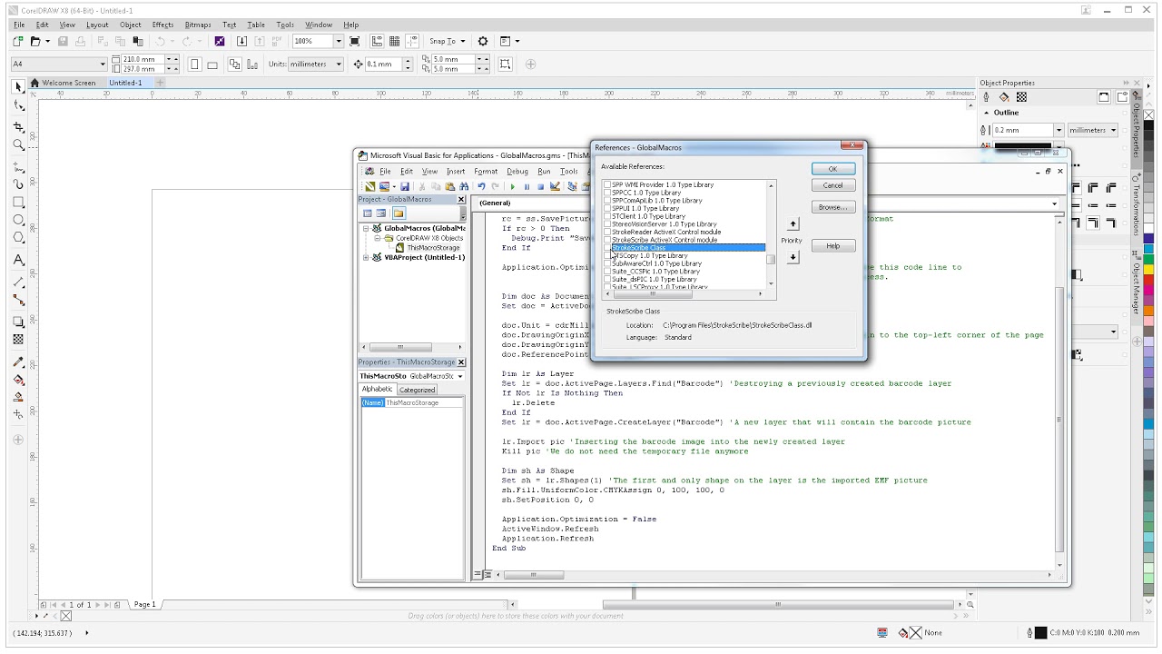Image resolution: width=1162 pixels, height=654 pixels.
Task: Select the Polygon tool
Action: 18,239
